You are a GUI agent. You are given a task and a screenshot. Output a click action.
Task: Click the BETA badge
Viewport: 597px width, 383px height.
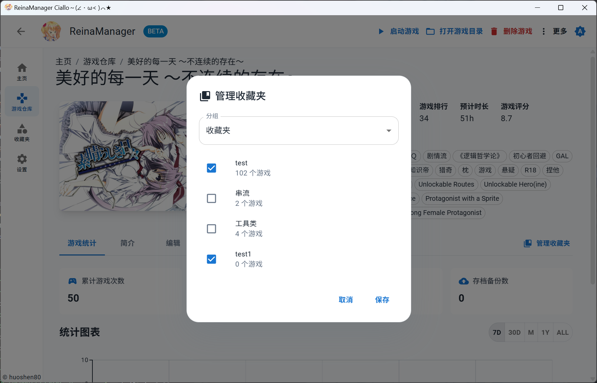pos(155,31)
